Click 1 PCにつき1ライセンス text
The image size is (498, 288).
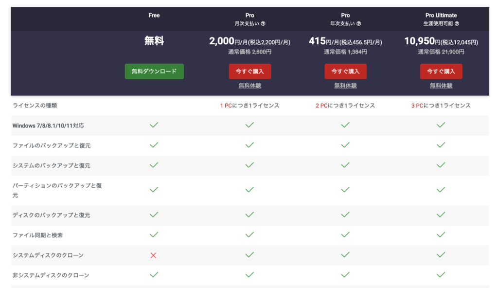249,106
